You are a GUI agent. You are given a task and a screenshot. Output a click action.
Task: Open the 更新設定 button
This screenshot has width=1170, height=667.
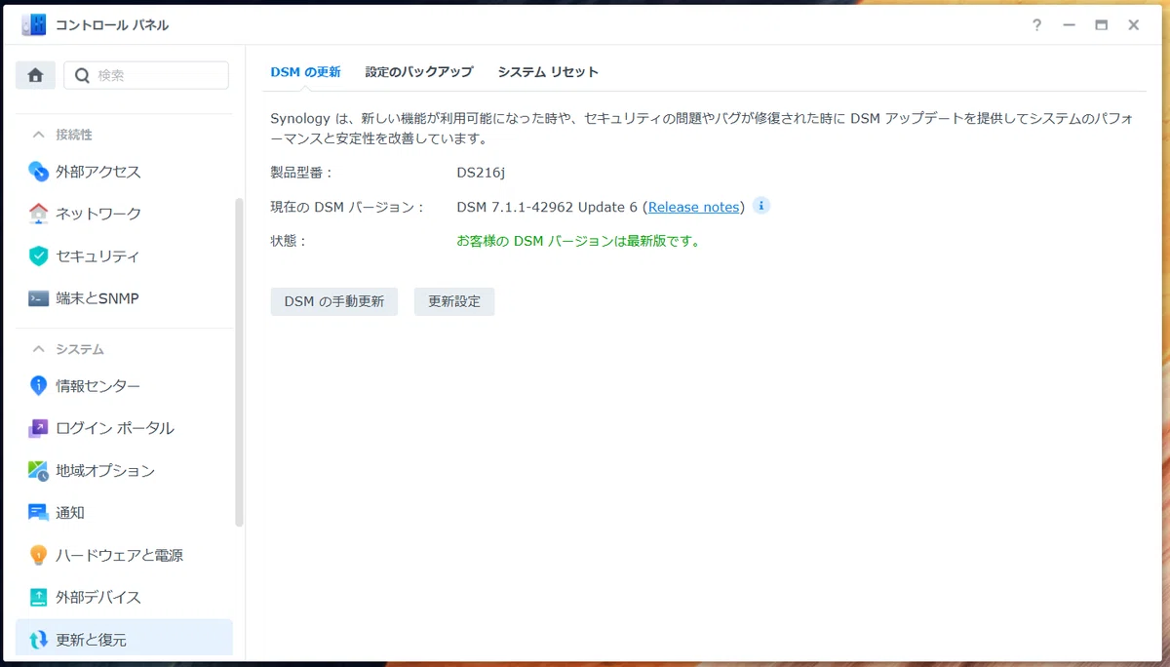point(454,301)
